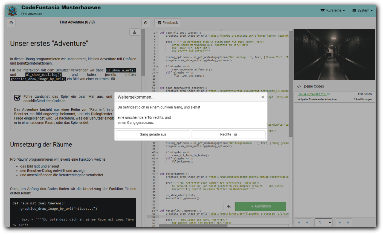Open the Kursreihe dropdown menu
This screenshot has height=234, width=383.
point(332,10)
